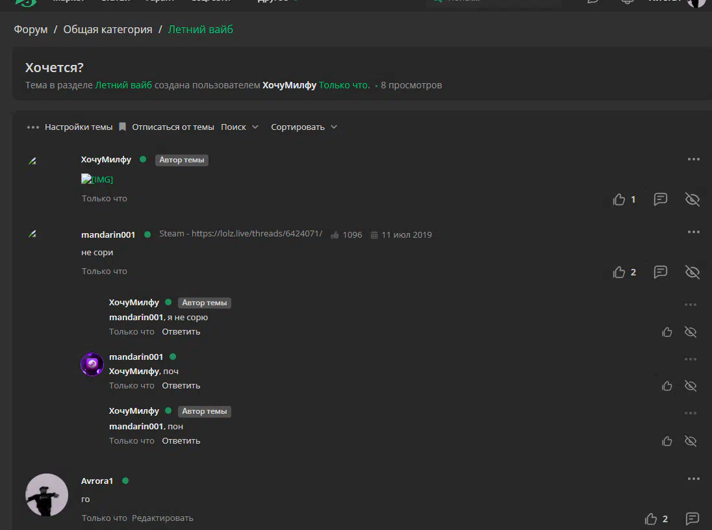Open Avrora1's profile avatar
This screenshot has width=712, height=530.
coord(47,495)
